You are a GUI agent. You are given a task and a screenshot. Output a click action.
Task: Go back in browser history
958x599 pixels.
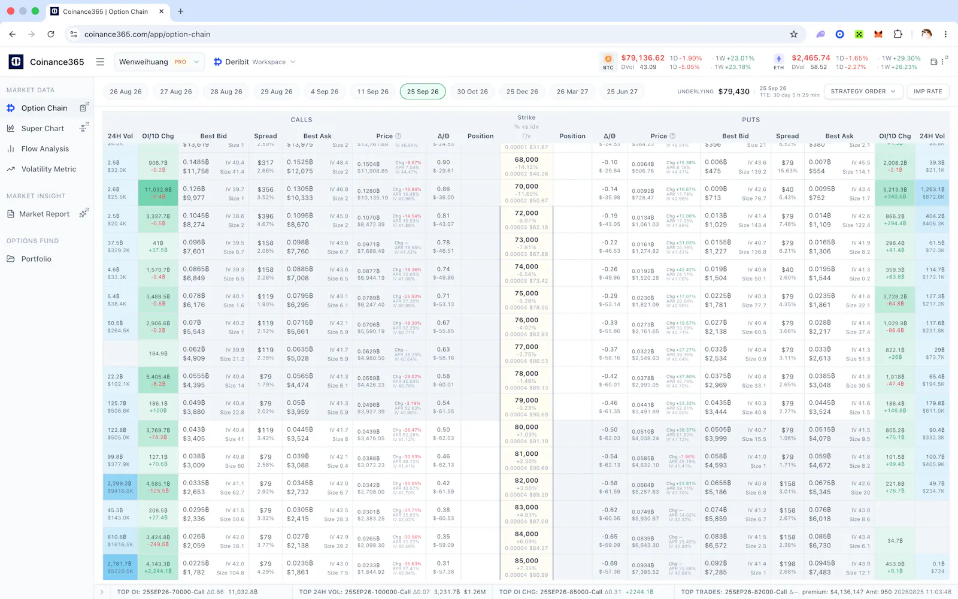point(13,34)
